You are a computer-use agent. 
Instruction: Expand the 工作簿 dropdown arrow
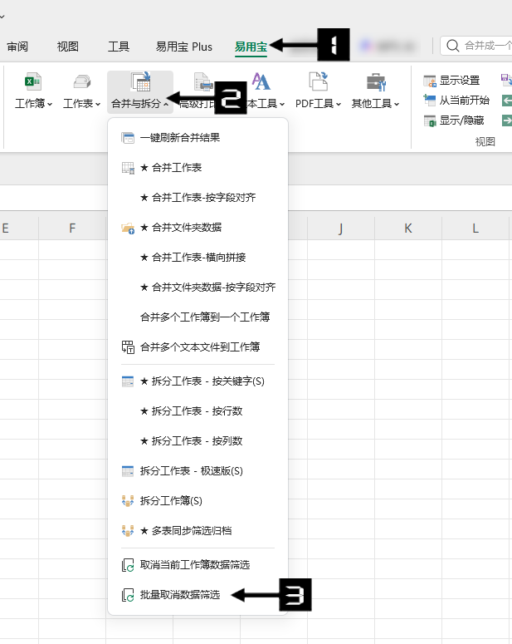[50, 105]
